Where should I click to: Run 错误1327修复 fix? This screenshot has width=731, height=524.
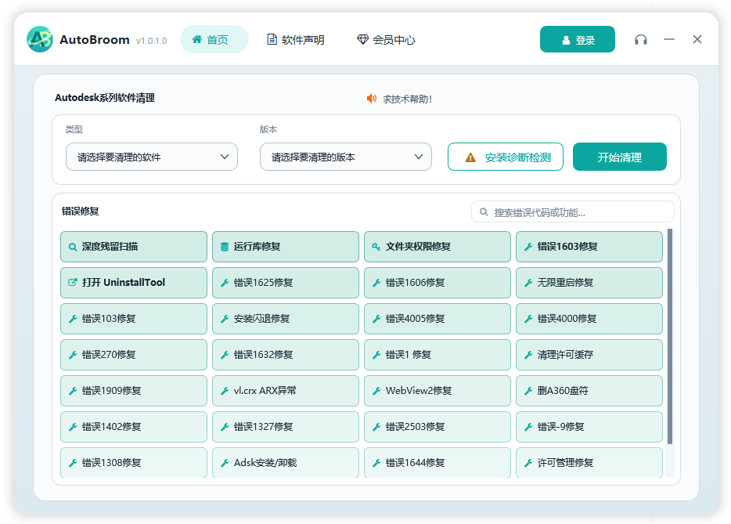(286, 427)
